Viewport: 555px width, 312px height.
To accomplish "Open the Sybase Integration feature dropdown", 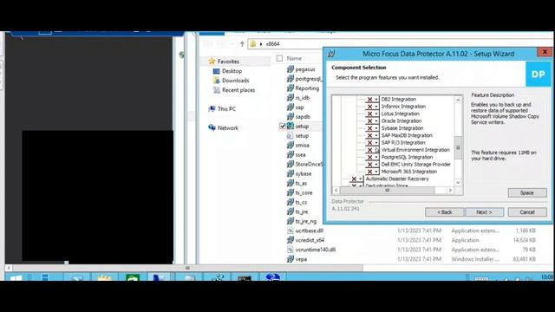I will [x=375, y=128].
